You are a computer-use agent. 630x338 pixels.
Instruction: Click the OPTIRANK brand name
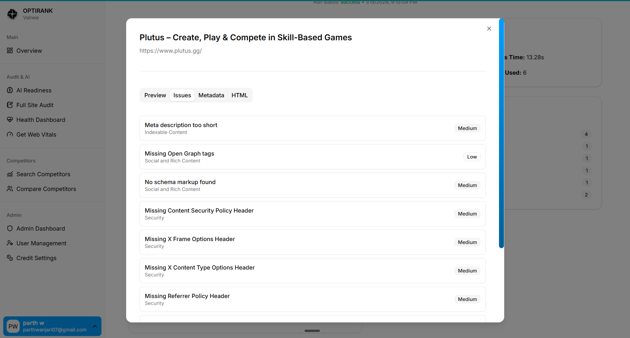(38, 11)
